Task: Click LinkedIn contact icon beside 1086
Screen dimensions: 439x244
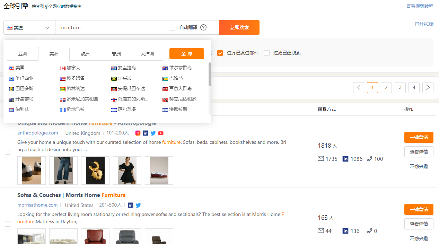Action: point(345,159)
